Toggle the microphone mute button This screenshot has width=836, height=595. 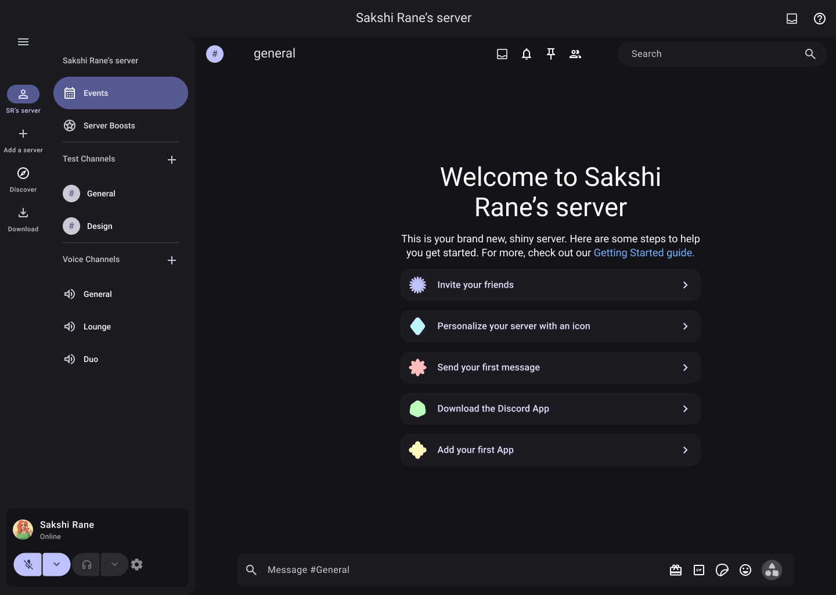[x=28, y=564]
